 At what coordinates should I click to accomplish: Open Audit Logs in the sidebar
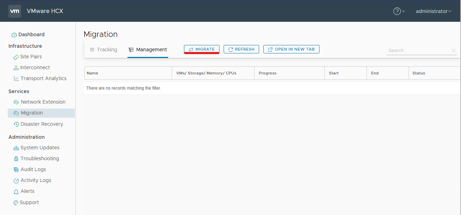[33, 169]
